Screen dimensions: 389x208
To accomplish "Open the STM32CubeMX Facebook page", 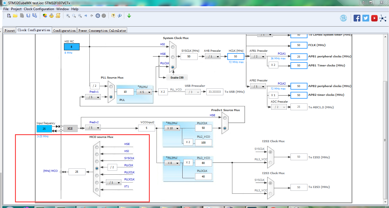I will coord(357,18).
